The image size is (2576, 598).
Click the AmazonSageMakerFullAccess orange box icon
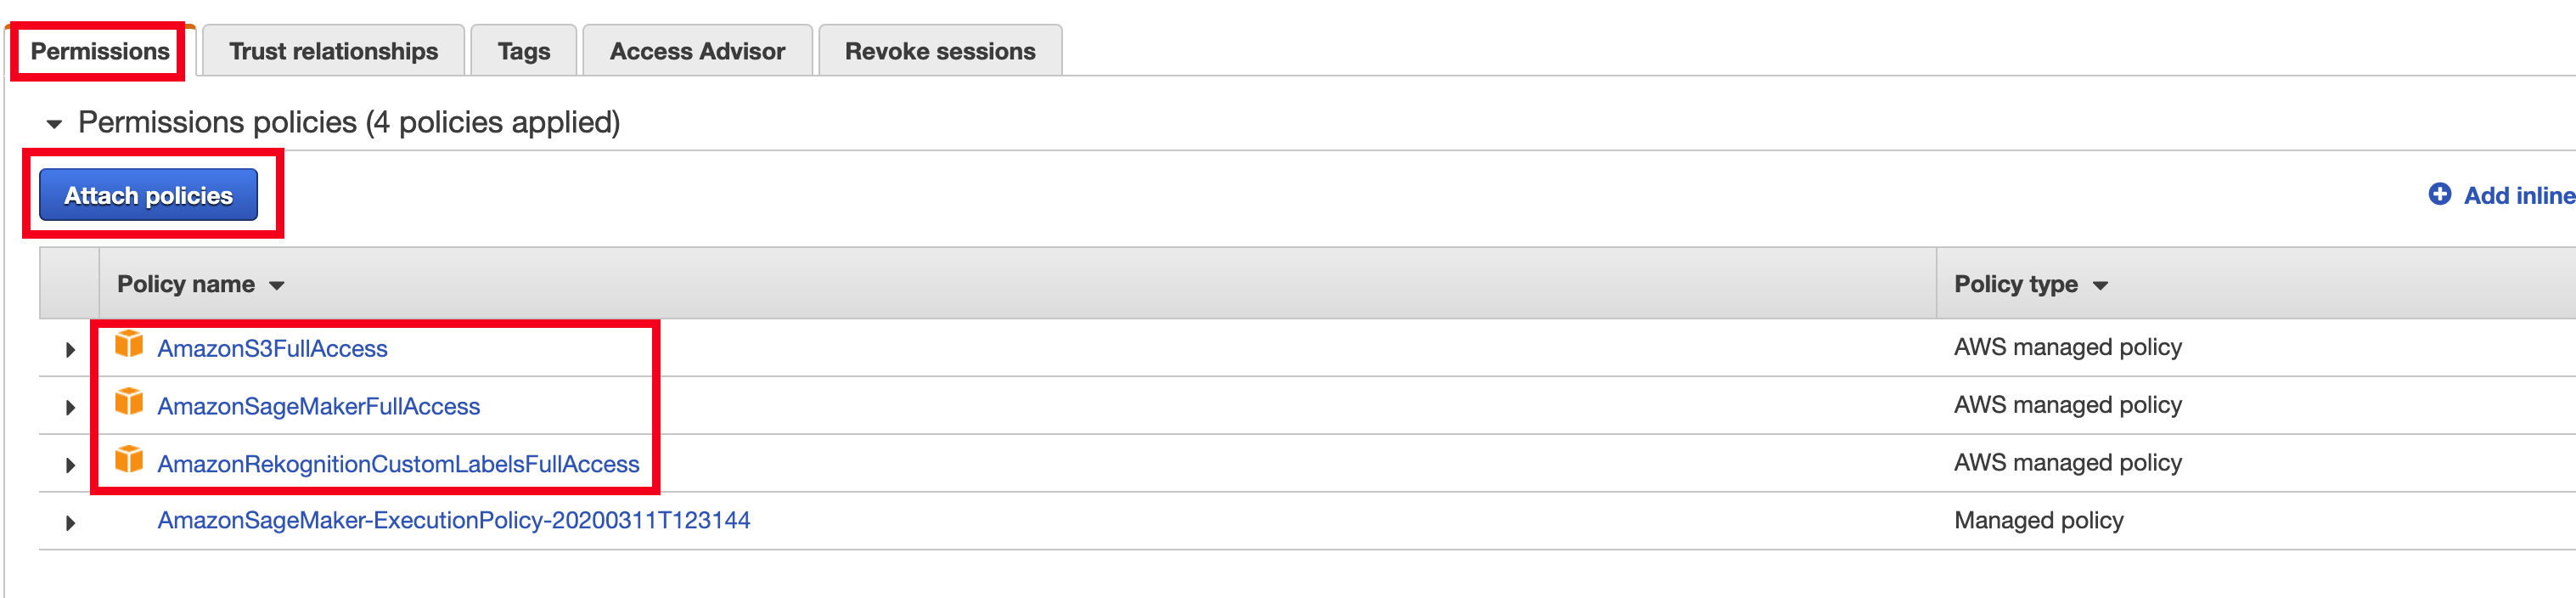coord(129,403)
